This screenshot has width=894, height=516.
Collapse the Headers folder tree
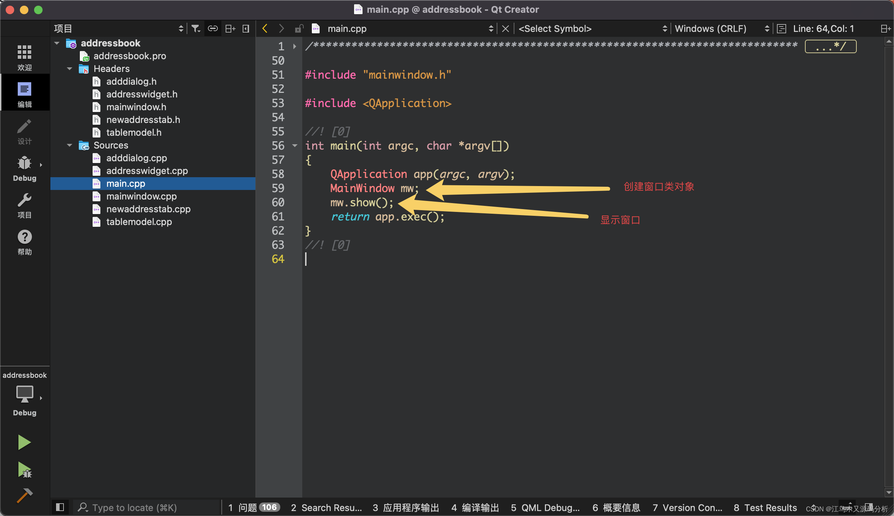coord(70,69)
